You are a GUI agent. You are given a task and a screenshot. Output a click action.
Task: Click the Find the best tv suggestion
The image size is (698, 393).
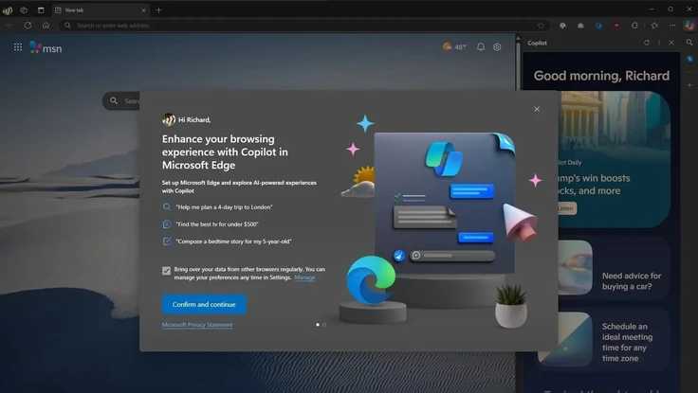[x=211, y=224]
